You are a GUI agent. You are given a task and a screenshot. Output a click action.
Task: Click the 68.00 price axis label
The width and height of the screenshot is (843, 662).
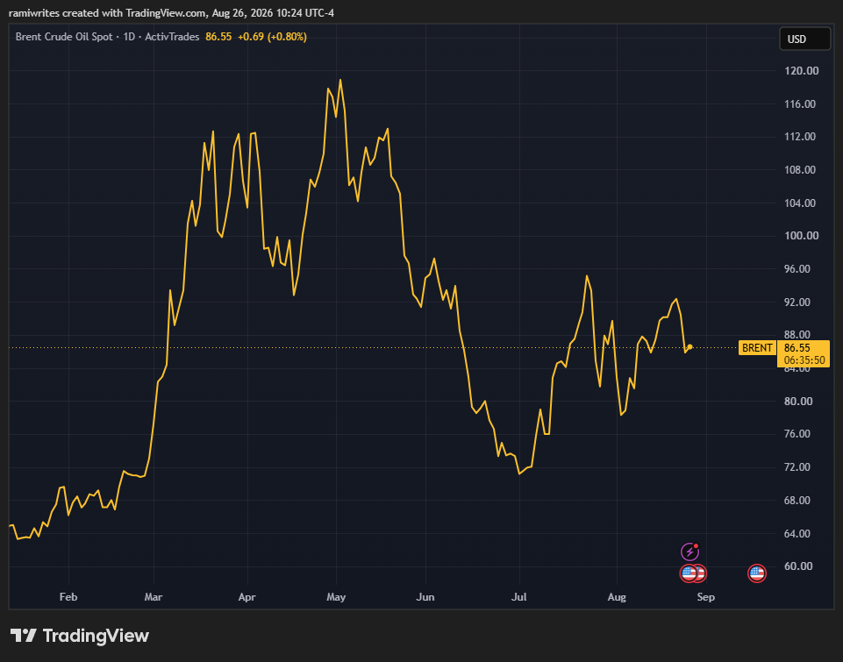coord(797,501)
